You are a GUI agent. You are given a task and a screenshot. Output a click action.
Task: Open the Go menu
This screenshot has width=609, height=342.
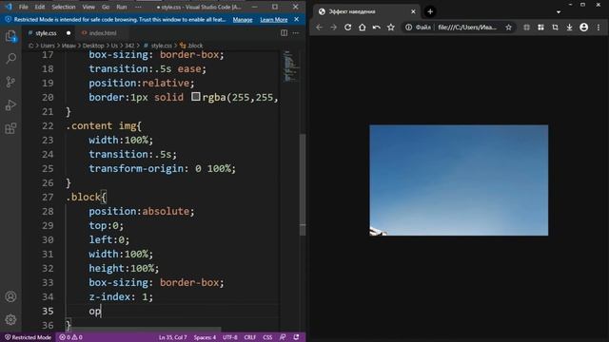point(106,7)
